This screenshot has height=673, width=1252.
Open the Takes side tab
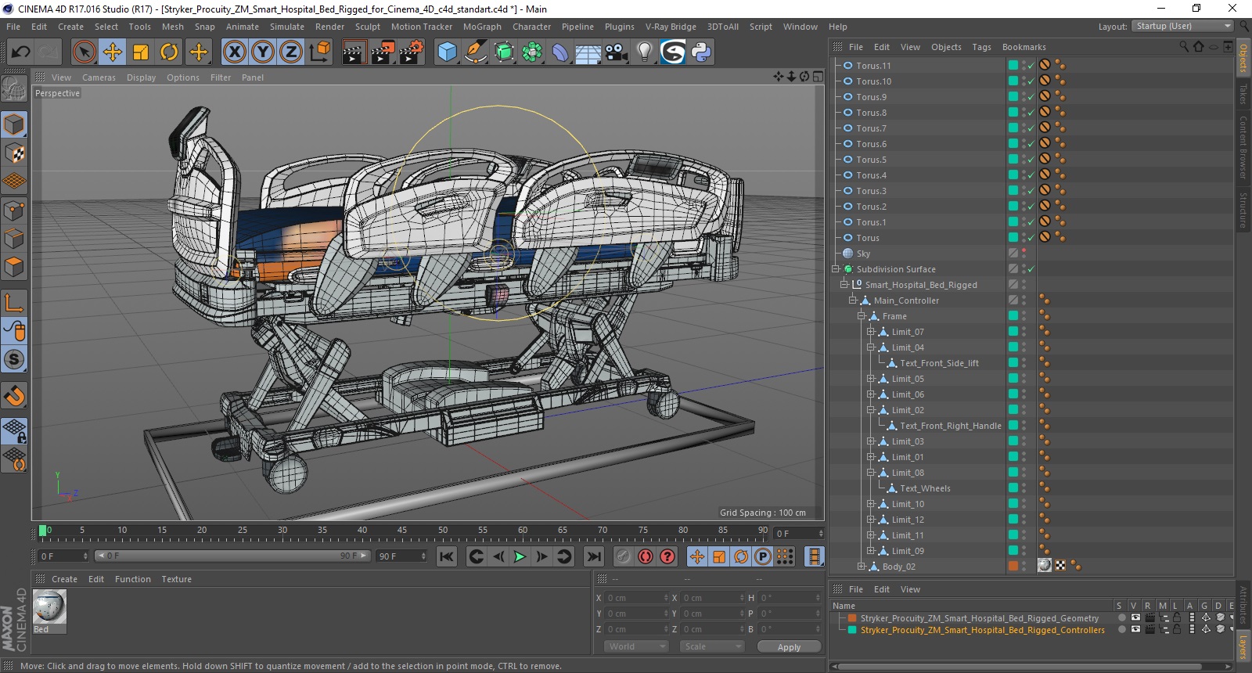click(1243, 94)
